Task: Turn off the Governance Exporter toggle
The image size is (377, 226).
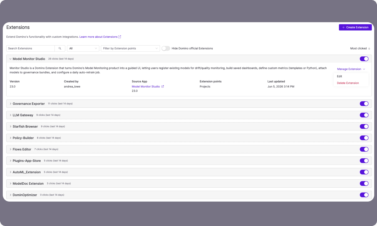Action: tap(364, 104)
